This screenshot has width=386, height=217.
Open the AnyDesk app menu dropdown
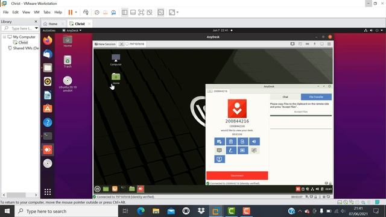pyautogui.click(x=72, y=31)
